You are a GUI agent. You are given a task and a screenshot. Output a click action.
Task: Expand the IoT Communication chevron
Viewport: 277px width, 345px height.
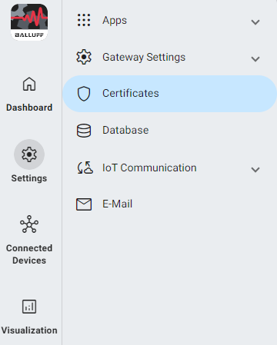(x=255, y=170)
